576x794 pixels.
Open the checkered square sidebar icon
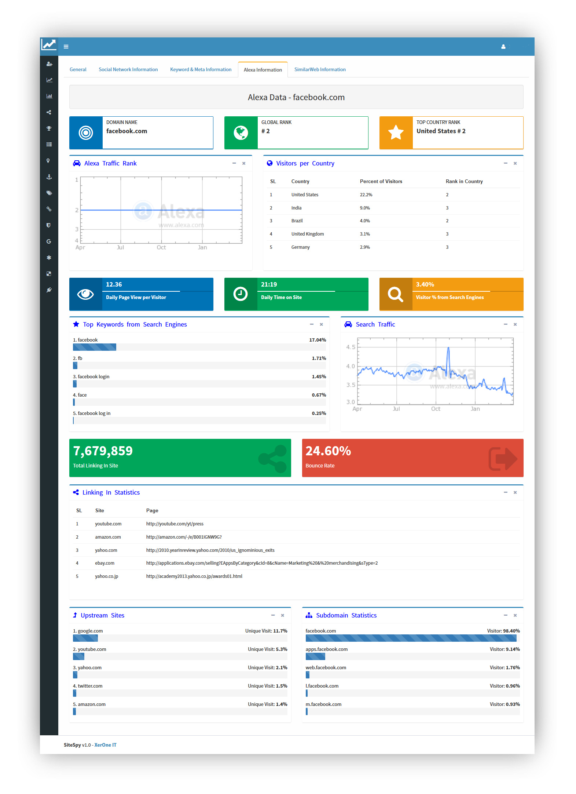(x=49, y=274)
